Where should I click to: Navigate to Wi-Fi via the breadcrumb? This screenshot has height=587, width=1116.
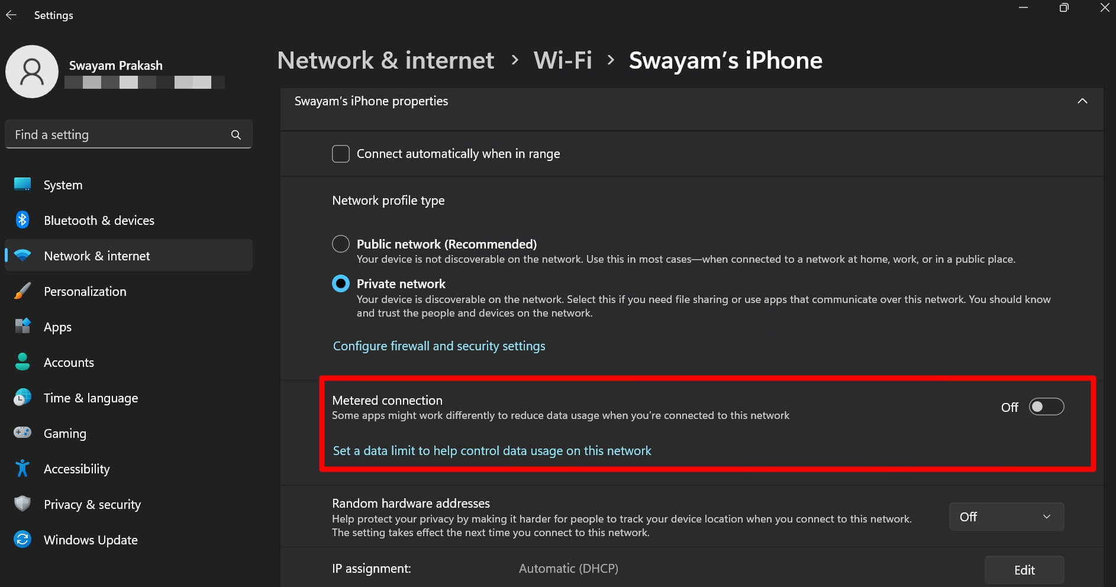[x=562, y=60]
